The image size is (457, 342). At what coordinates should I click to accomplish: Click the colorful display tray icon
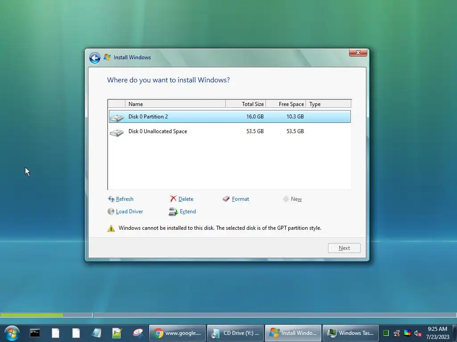(407, 333)
